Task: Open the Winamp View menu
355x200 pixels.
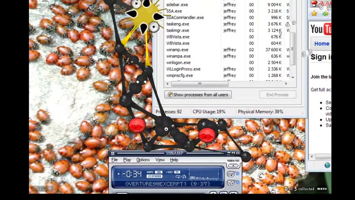Action: 160,160
